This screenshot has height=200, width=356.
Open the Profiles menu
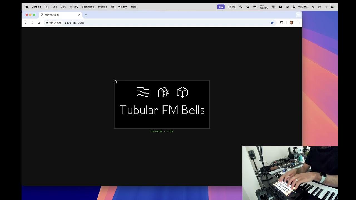(102, 7)
